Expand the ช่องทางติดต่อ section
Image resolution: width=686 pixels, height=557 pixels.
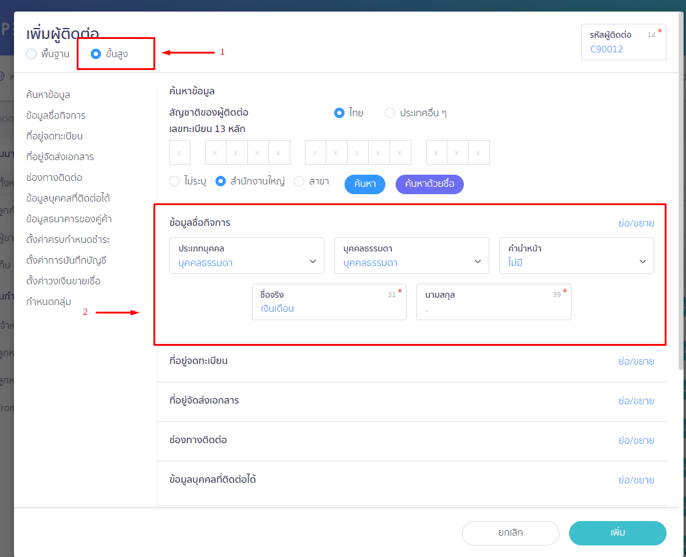635,440
